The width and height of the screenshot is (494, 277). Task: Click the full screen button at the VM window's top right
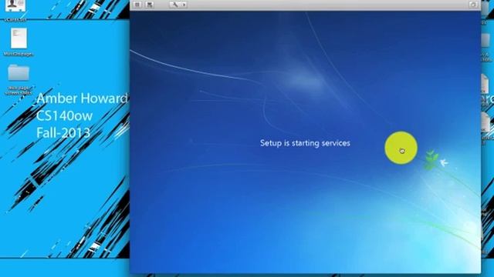[473, 5]
